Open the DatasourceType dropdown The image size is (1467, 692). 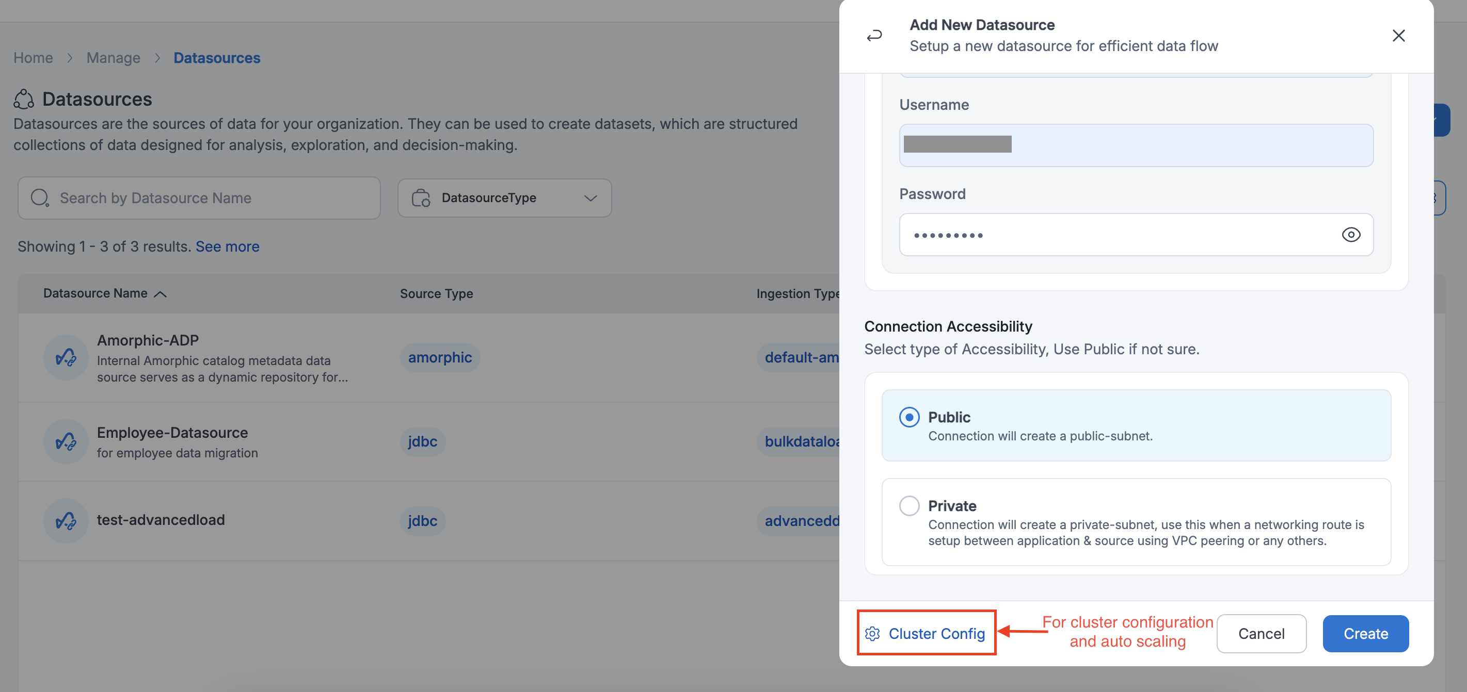tap(504, 198)
